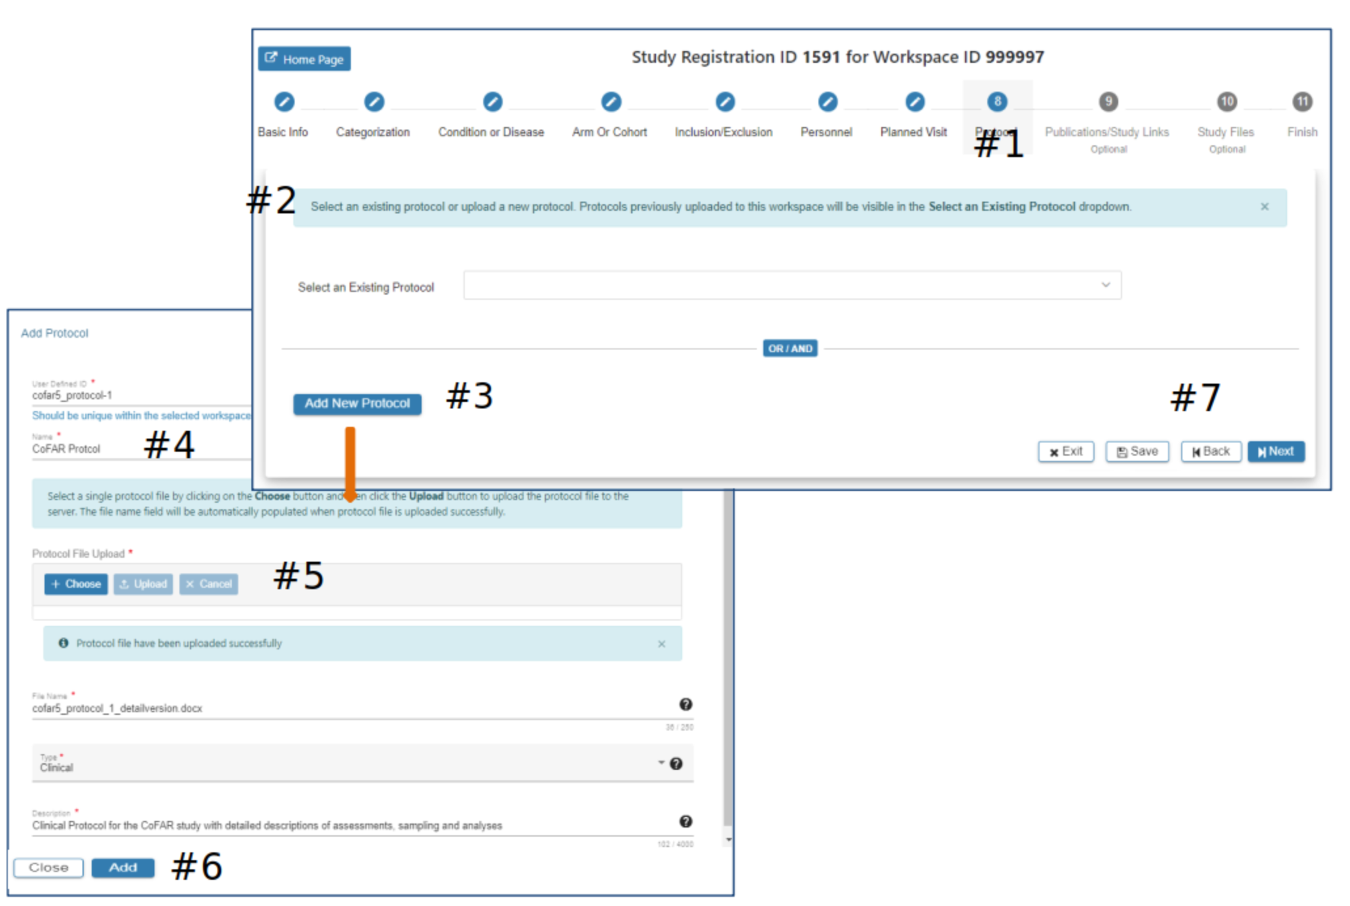This screenshot has width=1350, height=906.
Task: Edit the User Defined ID field
Action: (x=141, y=395)
